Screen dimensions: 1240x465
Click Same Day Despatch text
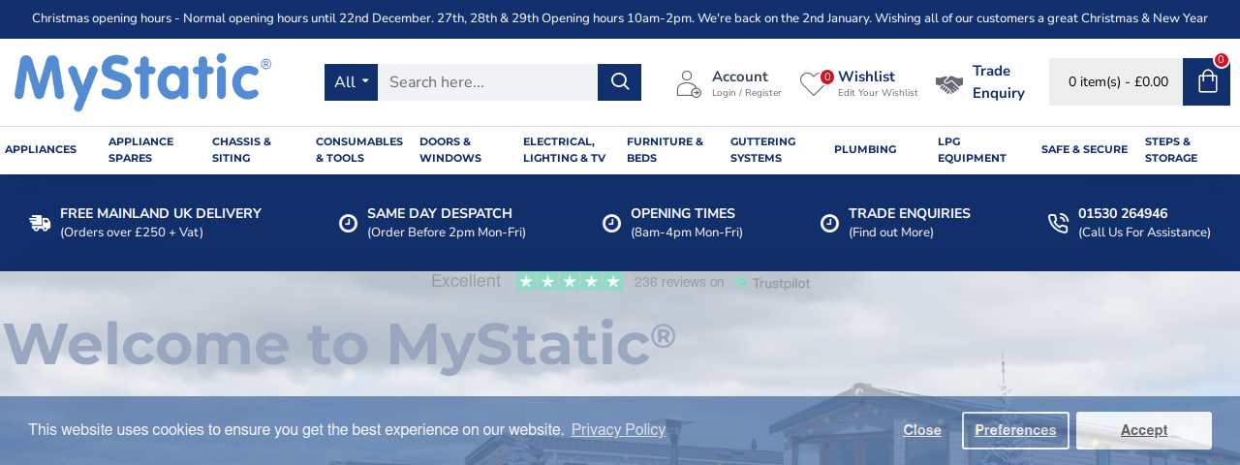(x=440, y=213)
